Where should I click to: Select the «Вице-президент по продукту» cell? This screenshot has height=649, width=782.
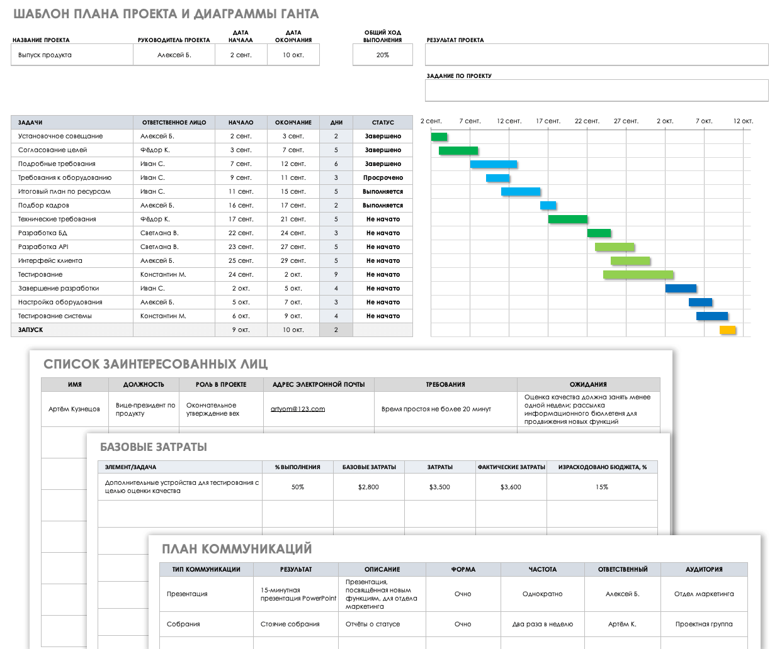(x=145, y=409)
